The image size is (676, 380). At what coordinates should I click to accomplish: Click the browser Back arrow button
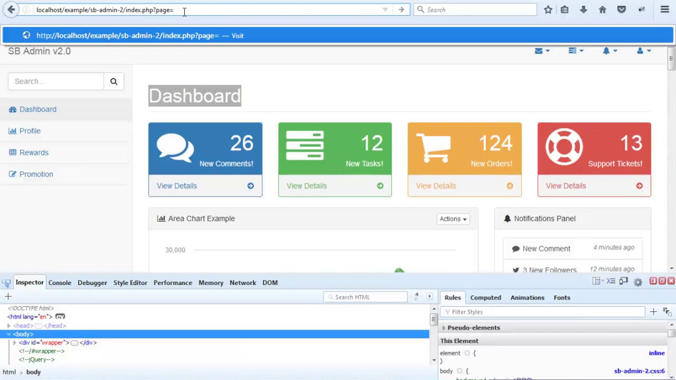tap(11, 9)
